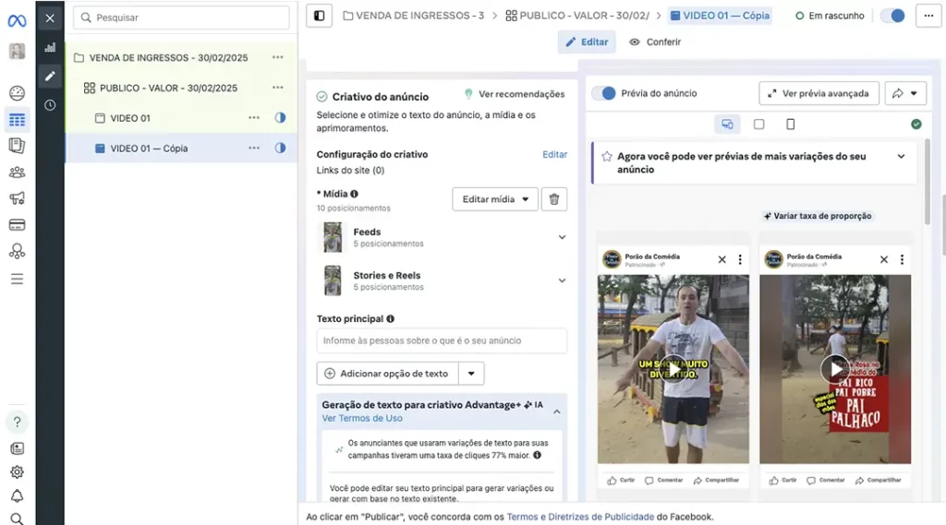Open the Meta logo home icon
946x525 pixels.
[17, 18]
